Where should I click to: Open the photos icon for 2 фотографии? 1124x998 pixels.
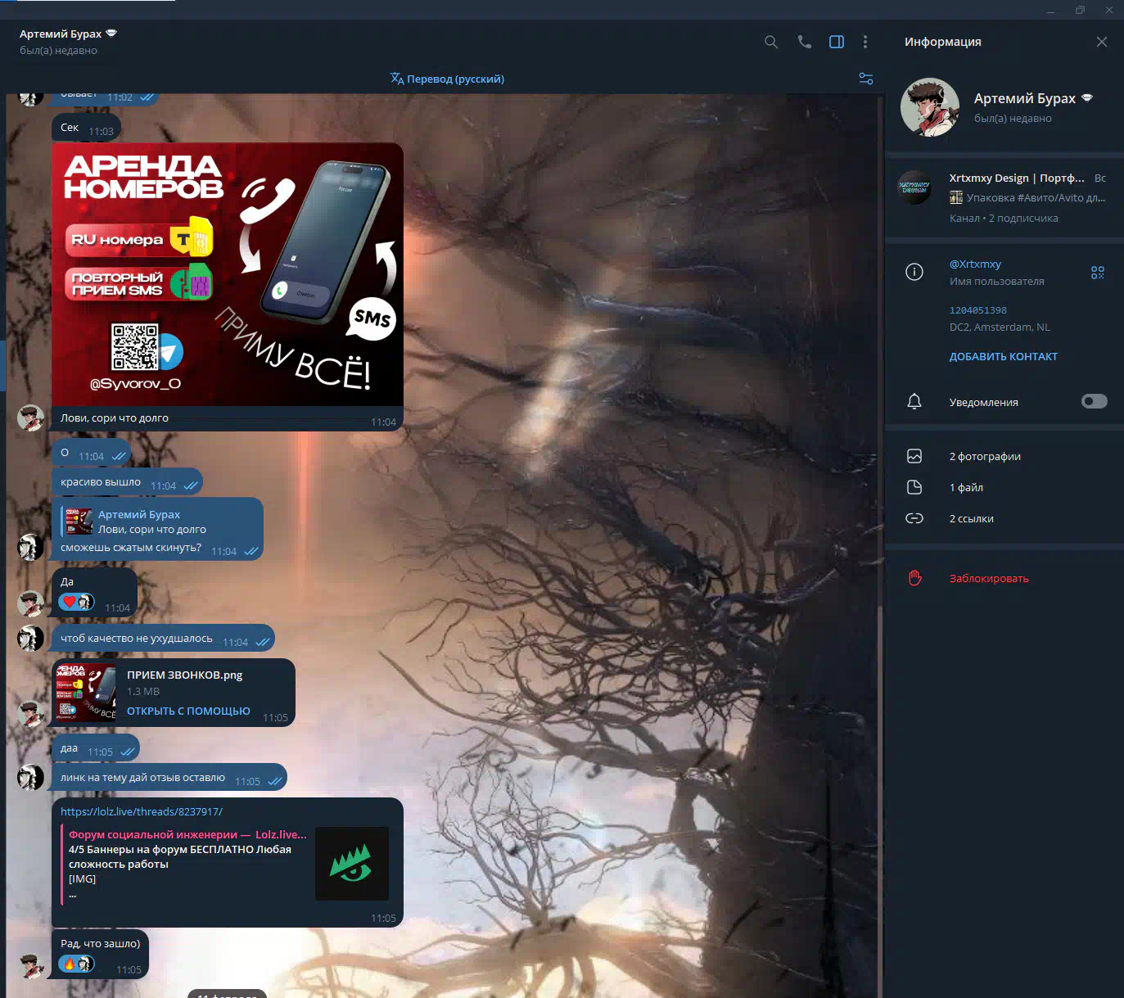(914, 456)
